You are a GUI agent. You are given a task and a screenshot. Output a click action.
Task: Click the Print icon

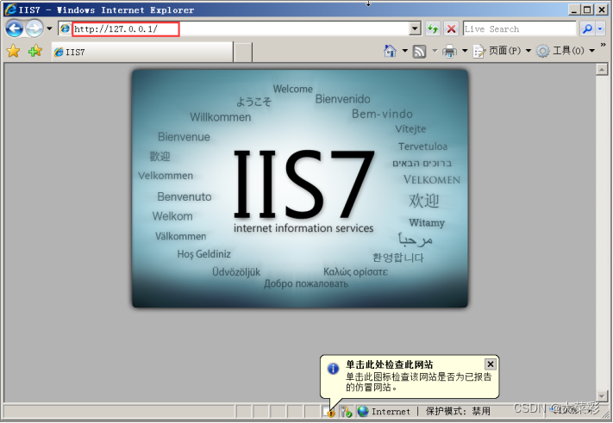pyautogui.click(x=449, y=51)
